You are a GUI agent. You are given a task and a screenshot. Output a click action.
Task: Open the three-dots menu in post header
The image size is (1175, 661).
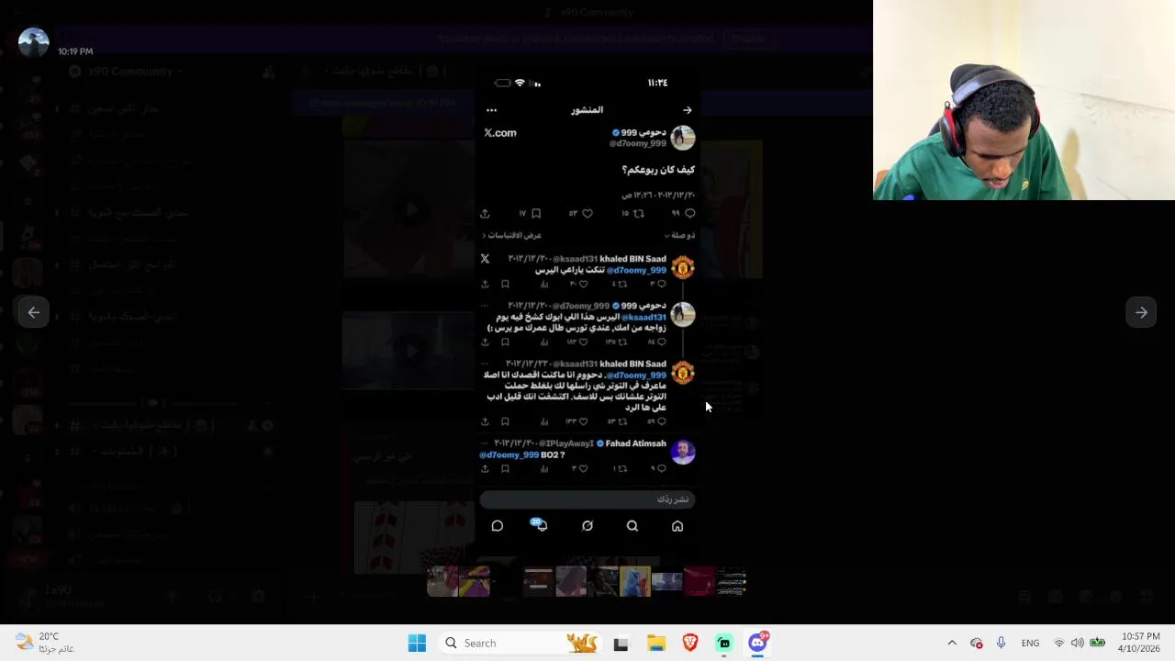[x=491, y=110]
